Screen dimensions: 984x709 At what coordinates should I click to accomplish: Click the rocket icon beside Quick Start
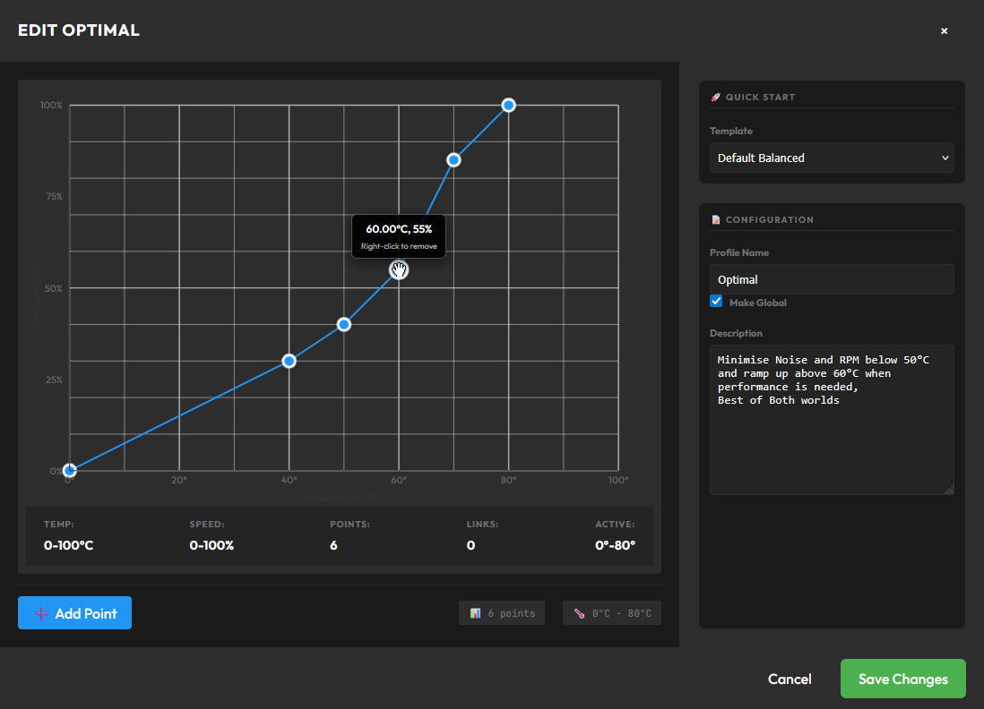(715, 98)
